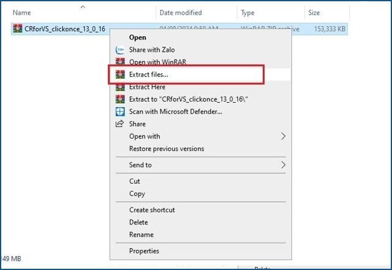This screenshot has height=270, width=392.
Task: Choose Copy from the menu
Action: pyautogui.click(x=200, y=193)
